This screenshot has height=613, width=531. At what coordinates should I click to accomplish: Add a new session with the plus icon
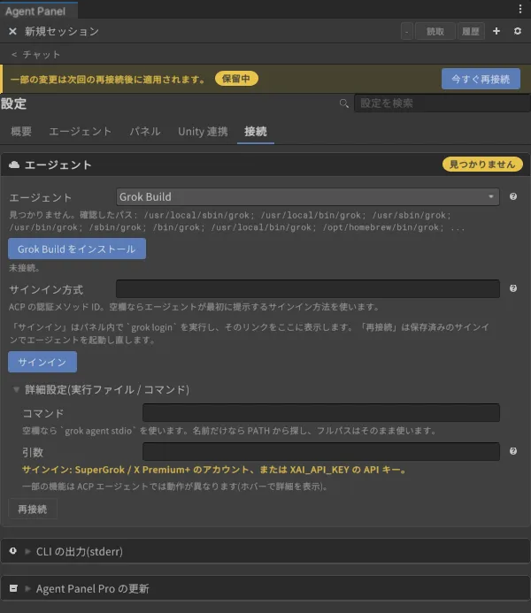coord(496,31)
